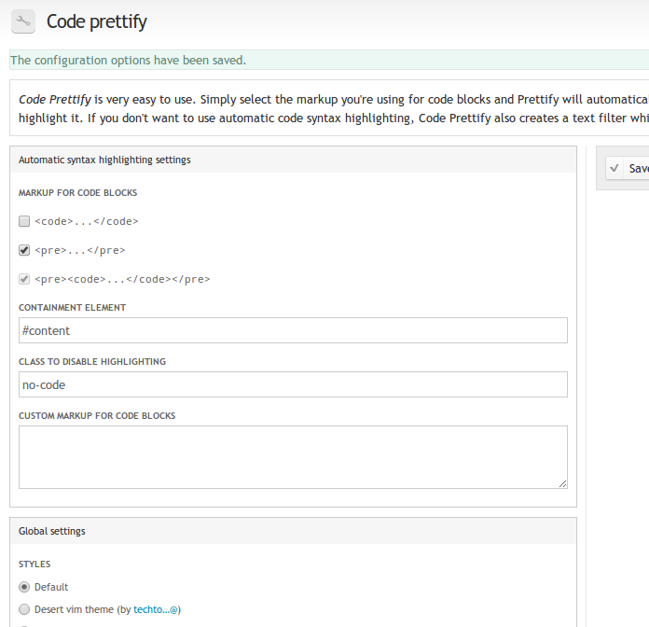This screenshot has width=649, height=627.
Task: Click the Class to disable highlighting field
Action: (293, 384)
